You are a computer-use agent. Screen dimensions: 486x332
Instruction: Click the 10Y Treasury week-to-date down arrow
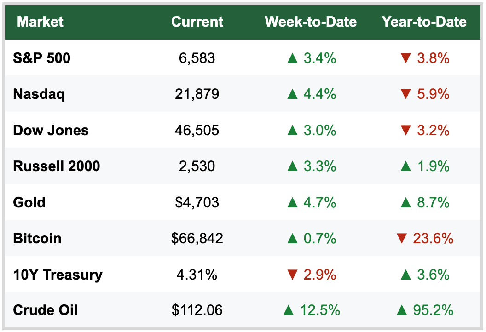[x=292, y=275]
